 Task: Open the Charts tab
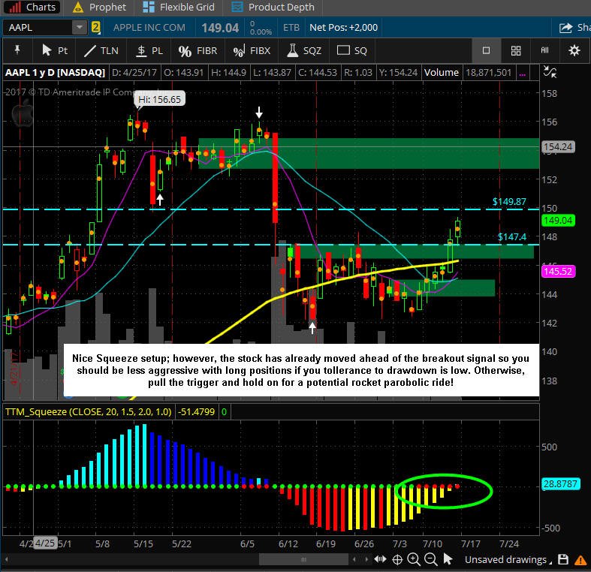point(32,8)
